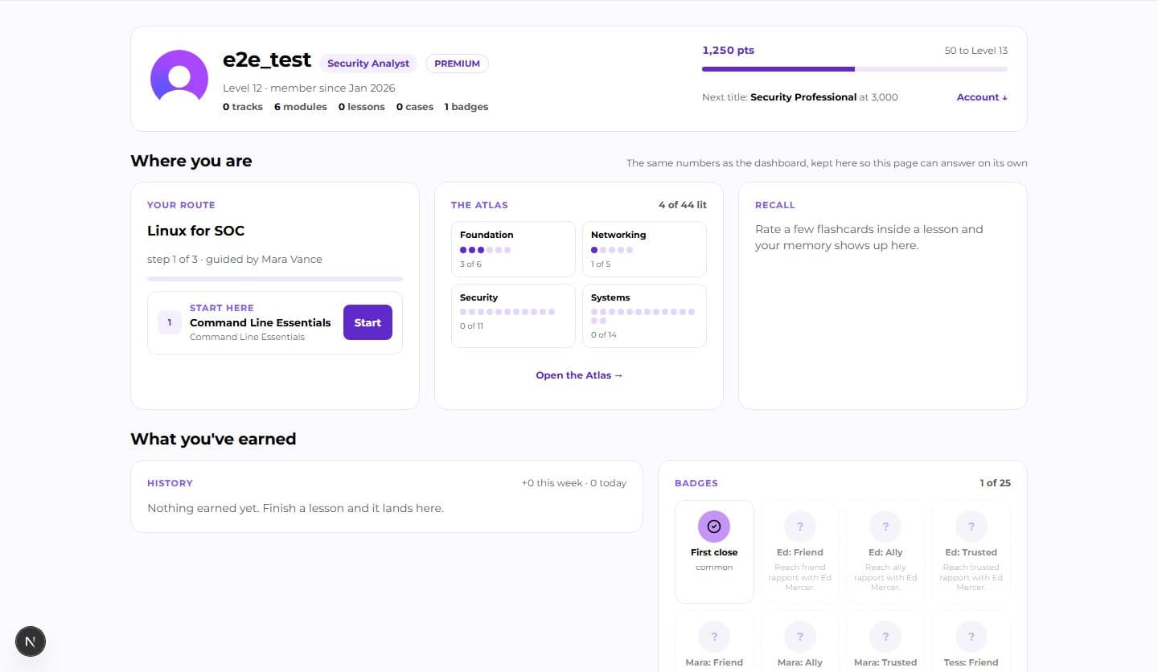The width and height of the screenshot is (1158, 672).
Task: Click the 'What you've earned' heading
Action: (x=213, y=439)
